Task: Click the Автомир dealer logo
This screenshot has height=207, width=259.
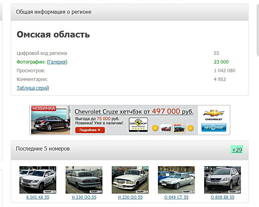Action: (213, 127)
